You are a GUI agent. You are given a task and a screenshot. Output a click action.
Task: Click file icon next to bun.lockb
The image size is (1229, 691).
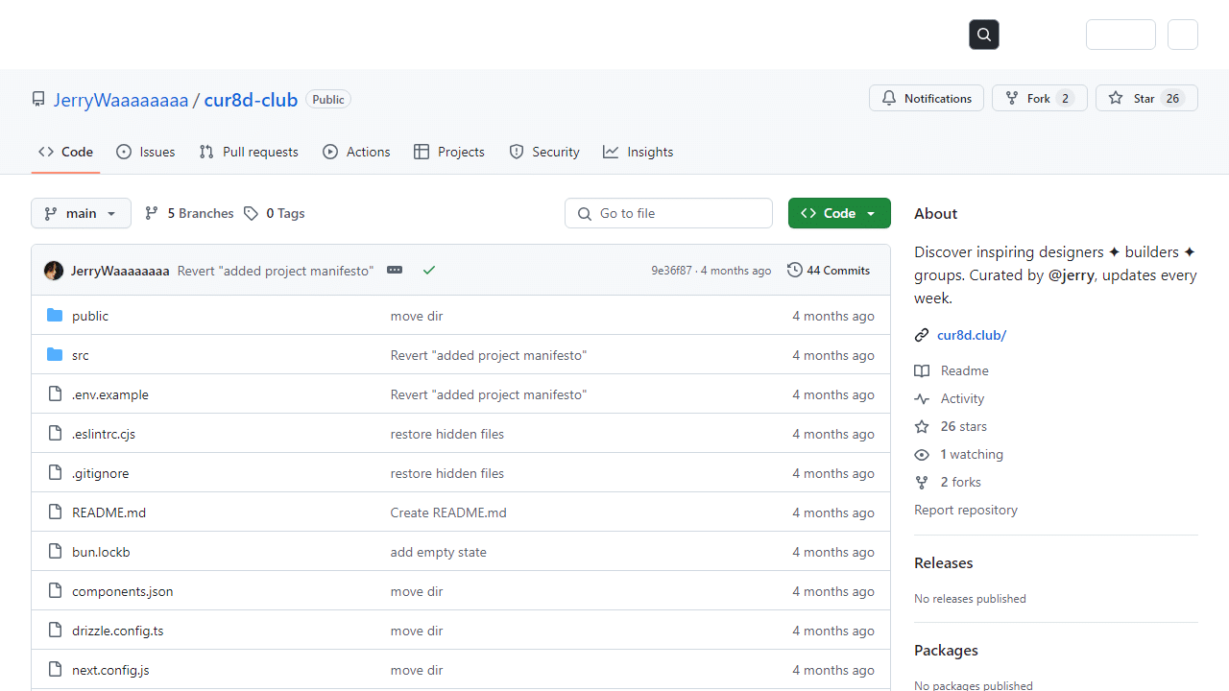tap(55, 552)
